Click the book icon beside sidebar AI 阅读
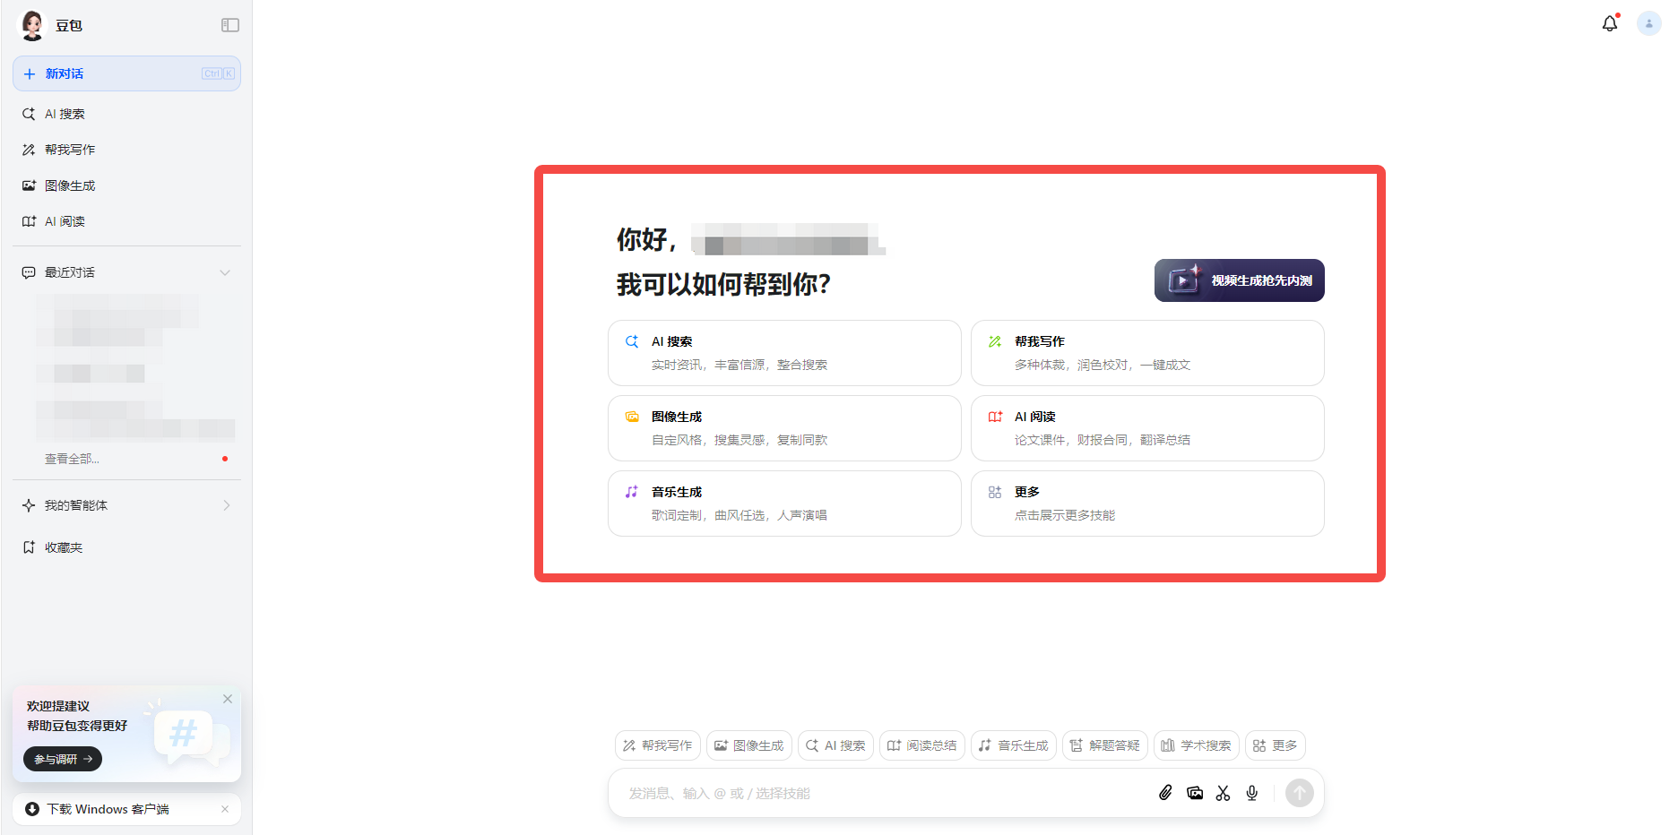This screenshot has height=835, width=1678. (29, 221)
